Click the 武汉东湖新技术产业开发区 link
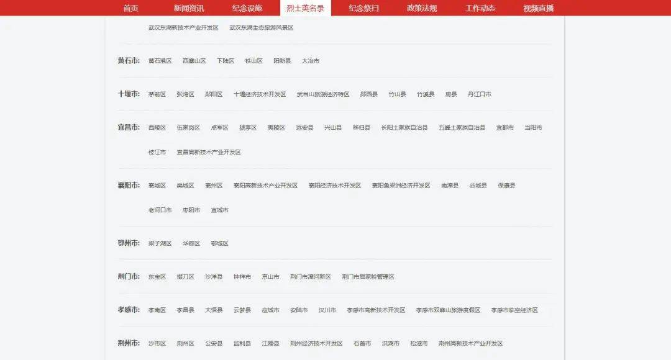671x360 pixels. pos(183,28)
